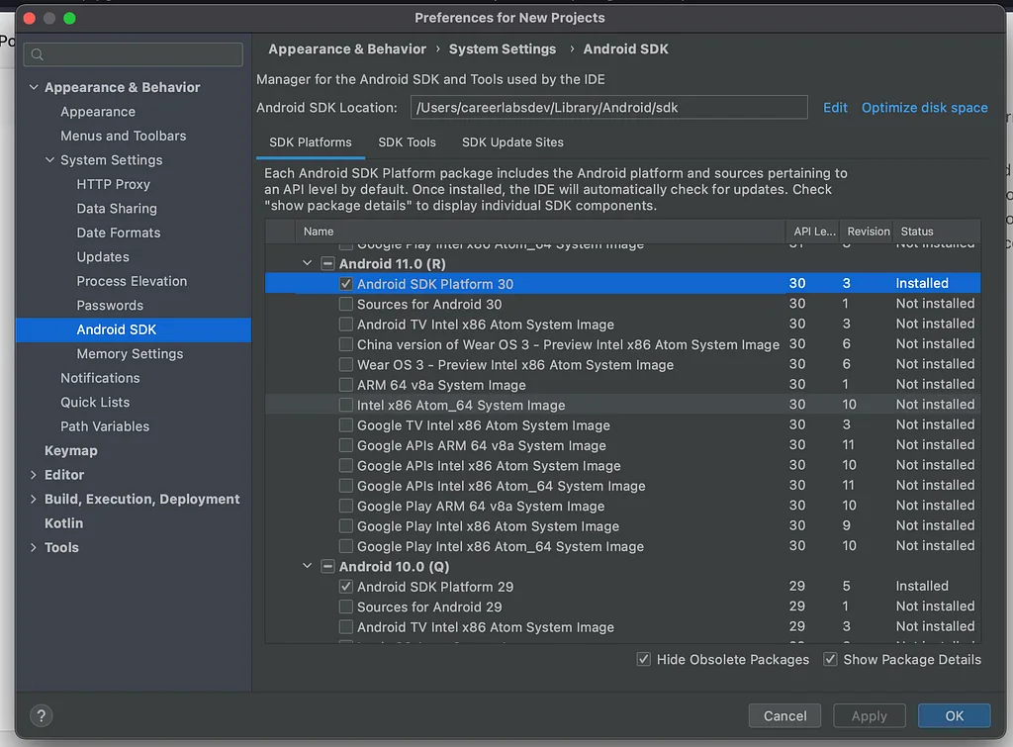Click the Edit link for SDK location
This screenshot has width=1013, height=747.
pos(835,108)
